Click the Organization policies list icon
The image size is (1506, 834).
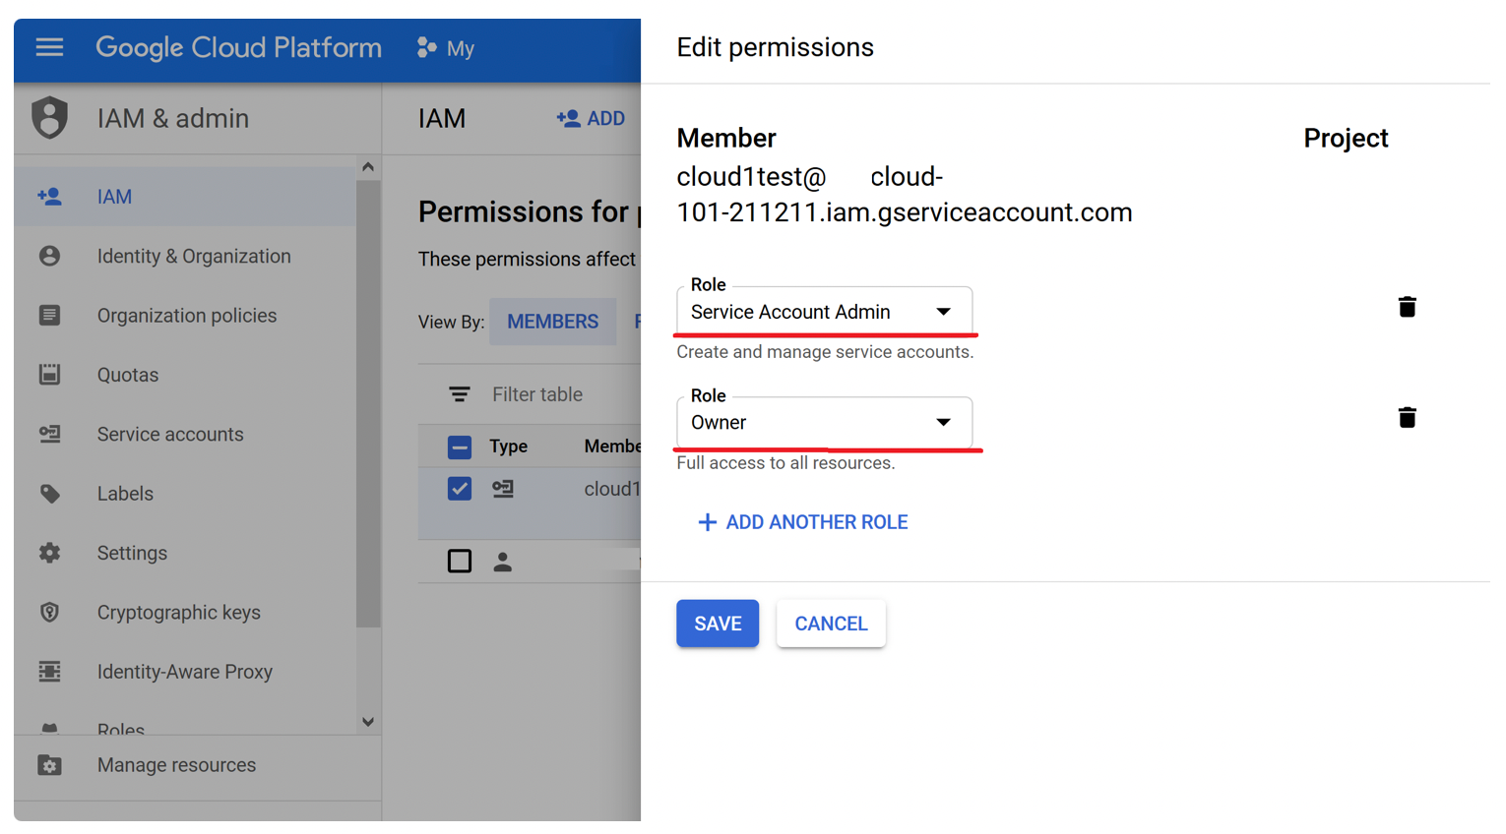tap(49, 315)
